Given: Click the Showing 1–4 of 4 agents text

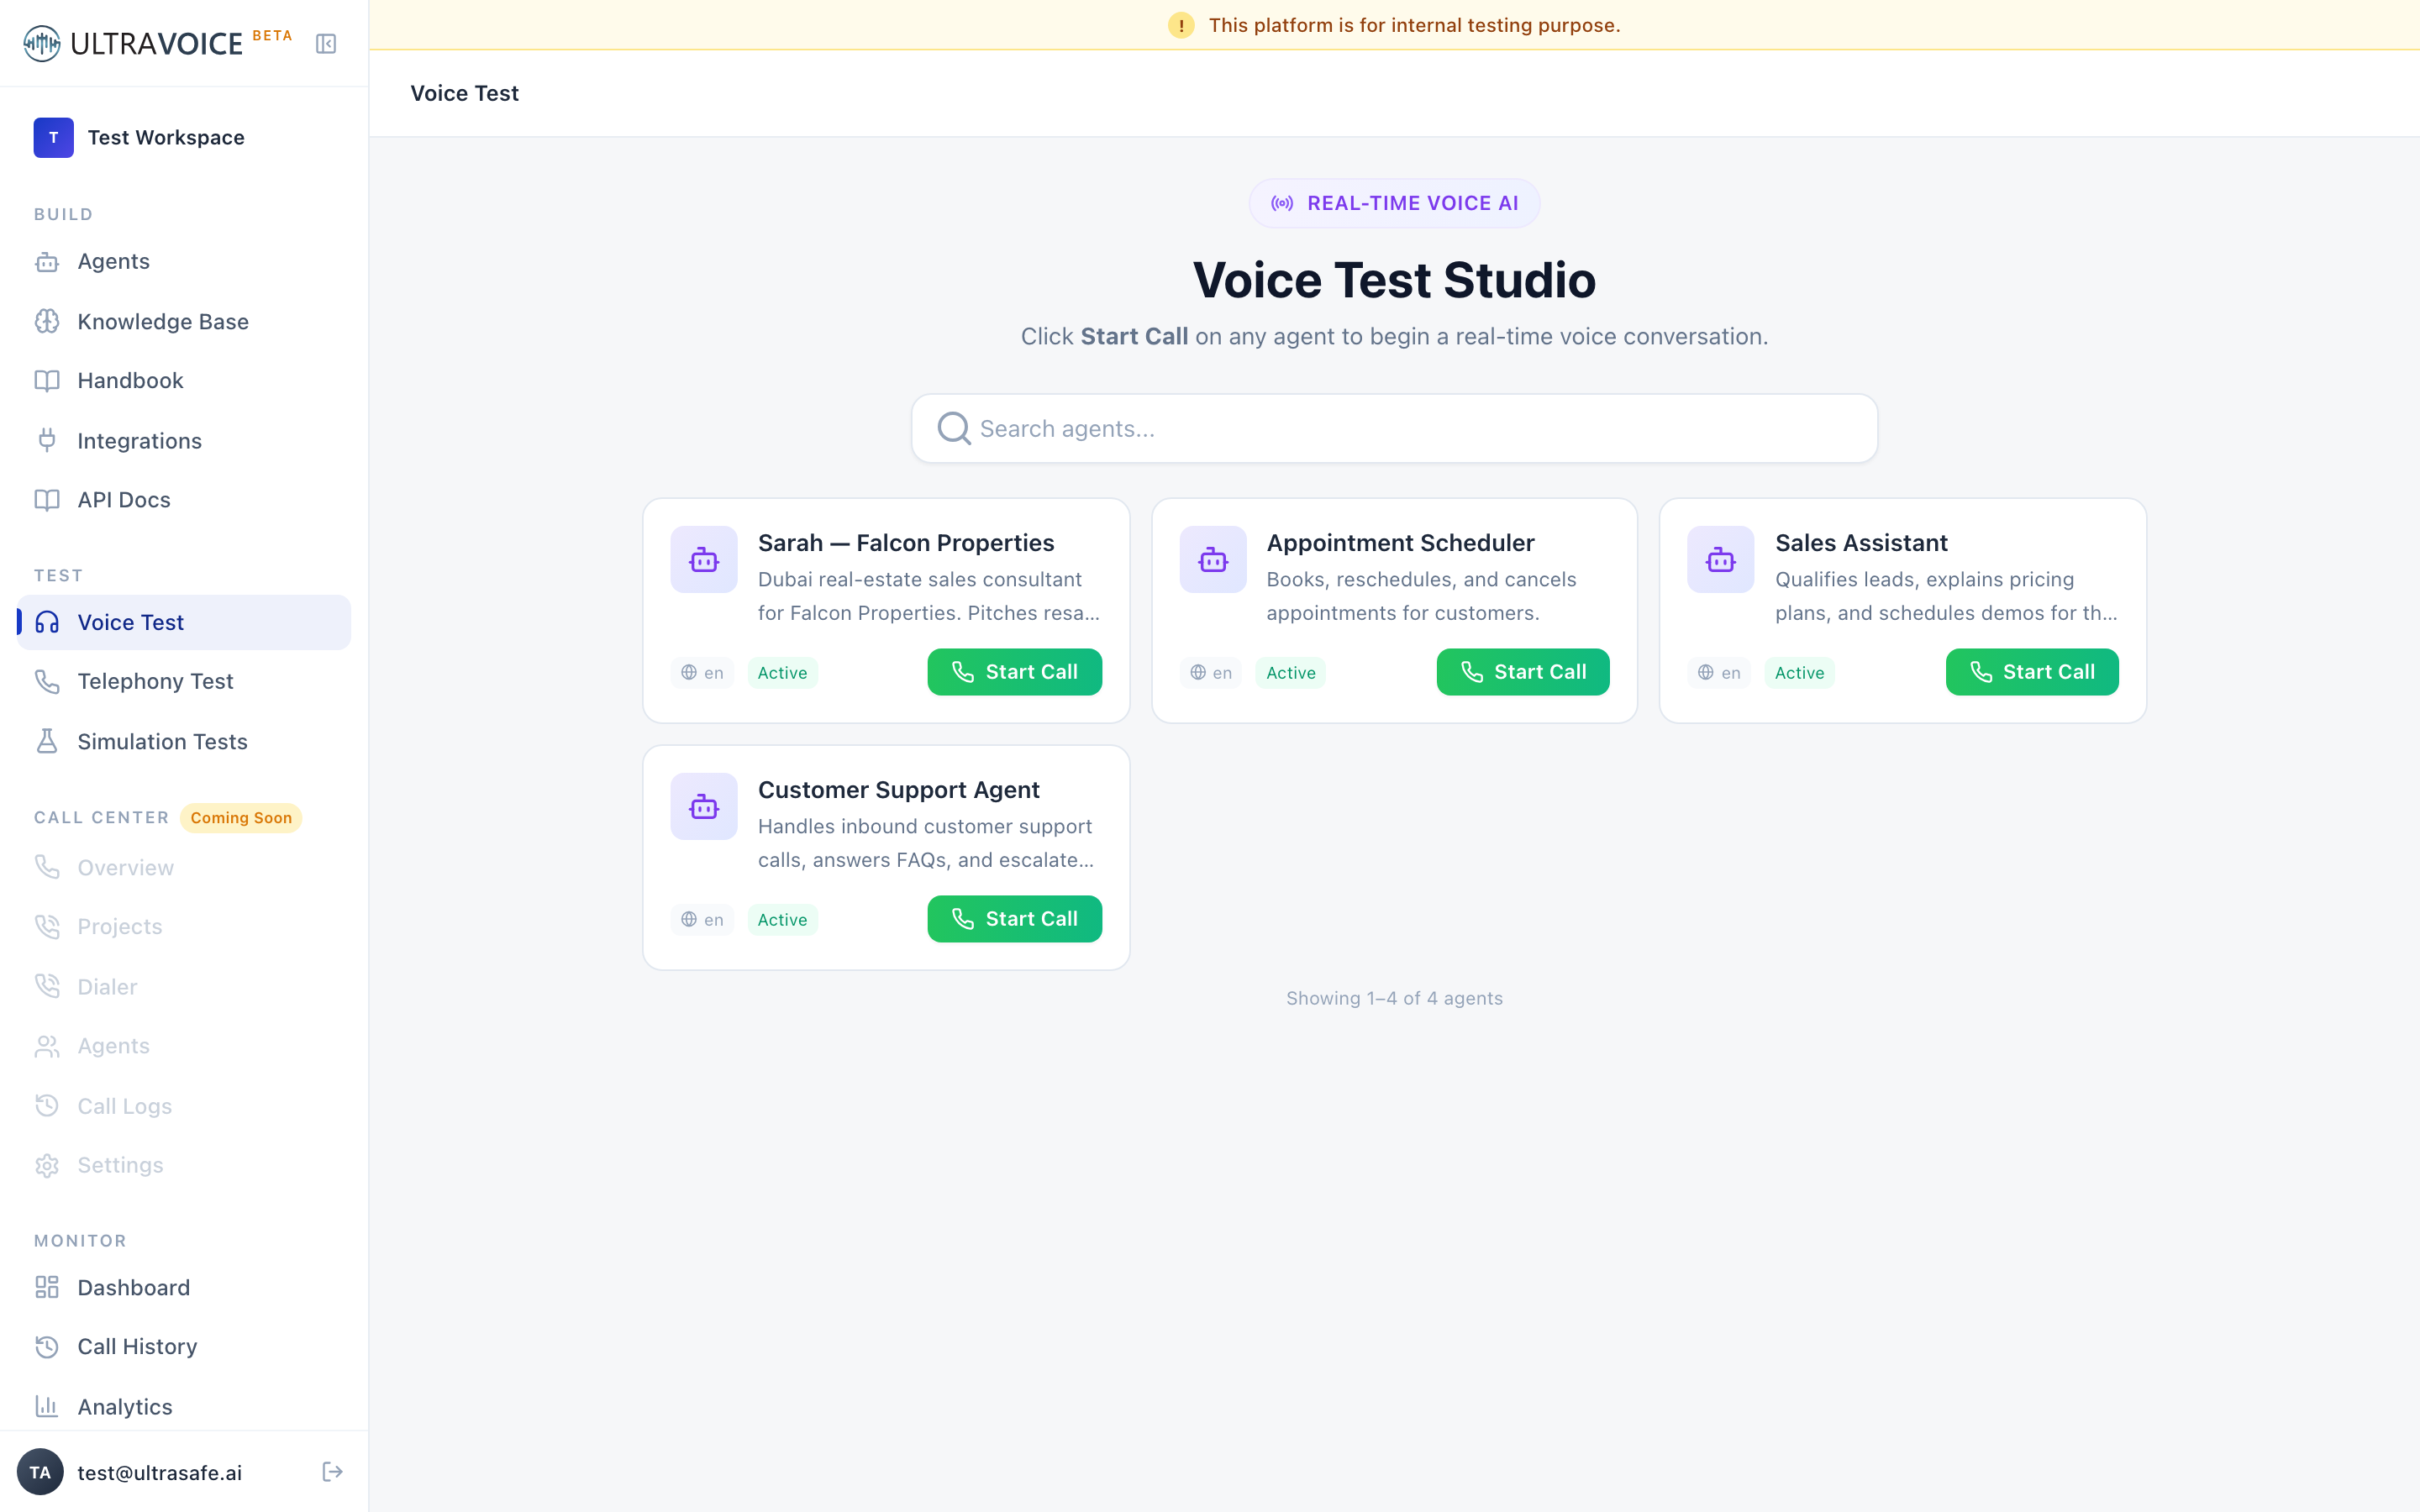Looking at the screenshot, I should tap(1394, 998).
